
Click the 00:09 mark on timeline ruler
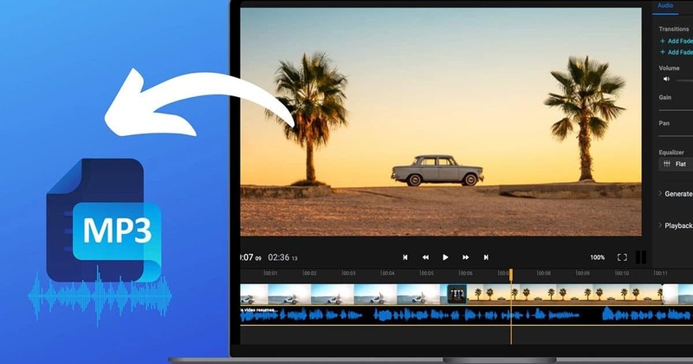(582, 273)
